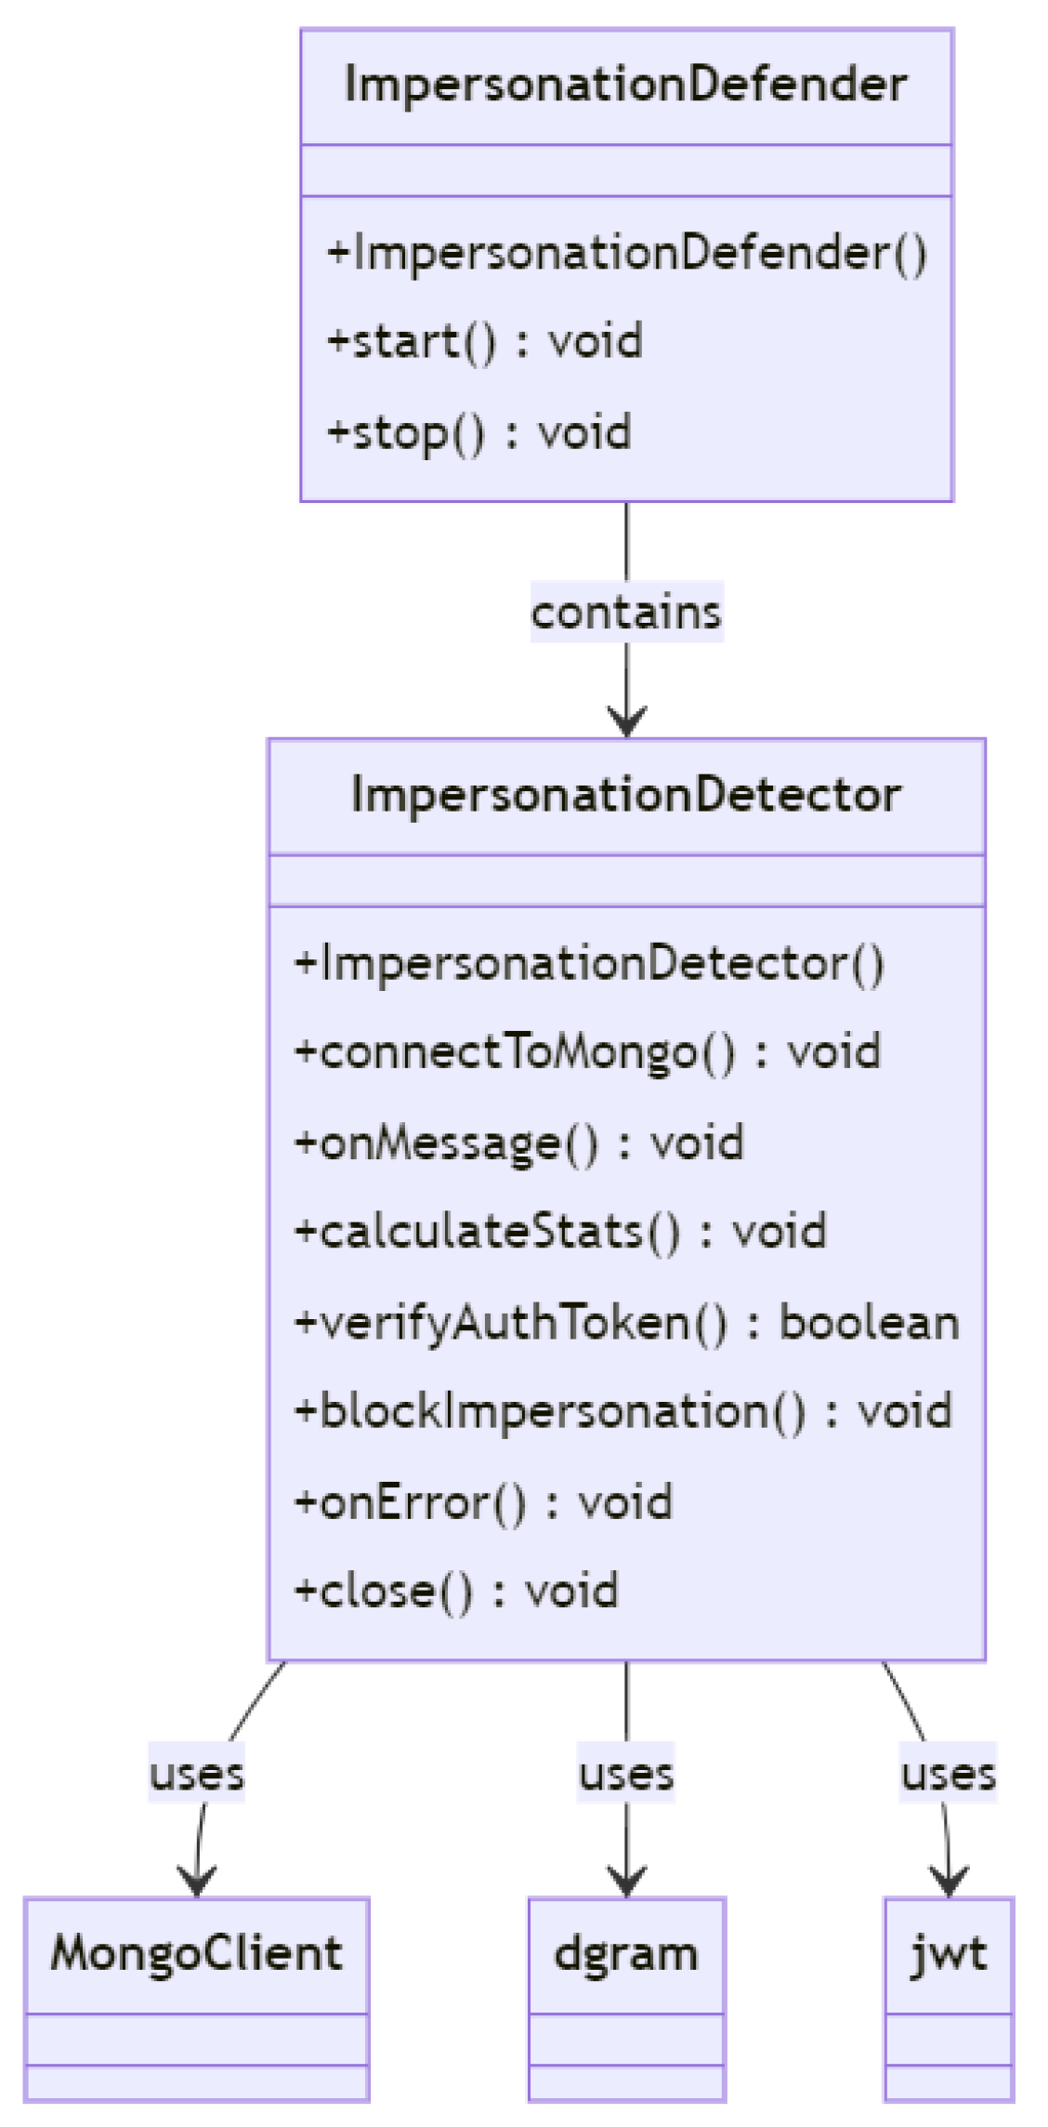
Task: Select the +ImpersonationDefender() constructor entry
Action: point(626,254)
